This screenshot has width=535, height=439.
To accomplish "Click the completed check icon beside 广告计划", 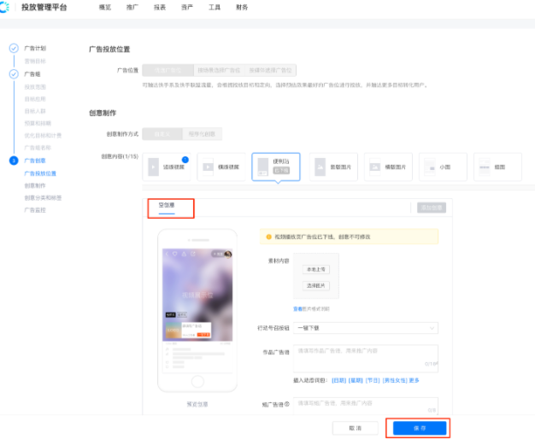I will tap(14, 48).
